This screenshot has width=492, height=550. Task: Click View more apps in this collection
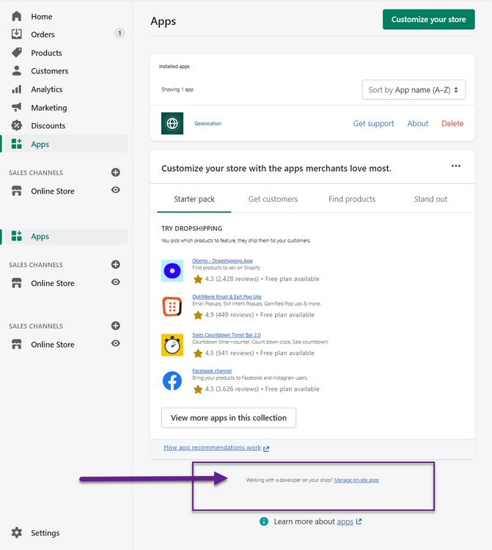pyautogui.click(x=228, y=418)
